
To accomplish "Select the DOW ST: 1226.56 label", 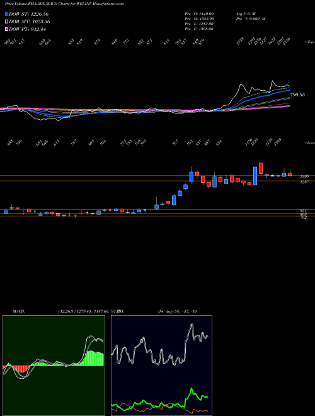I will coord(28,14).
